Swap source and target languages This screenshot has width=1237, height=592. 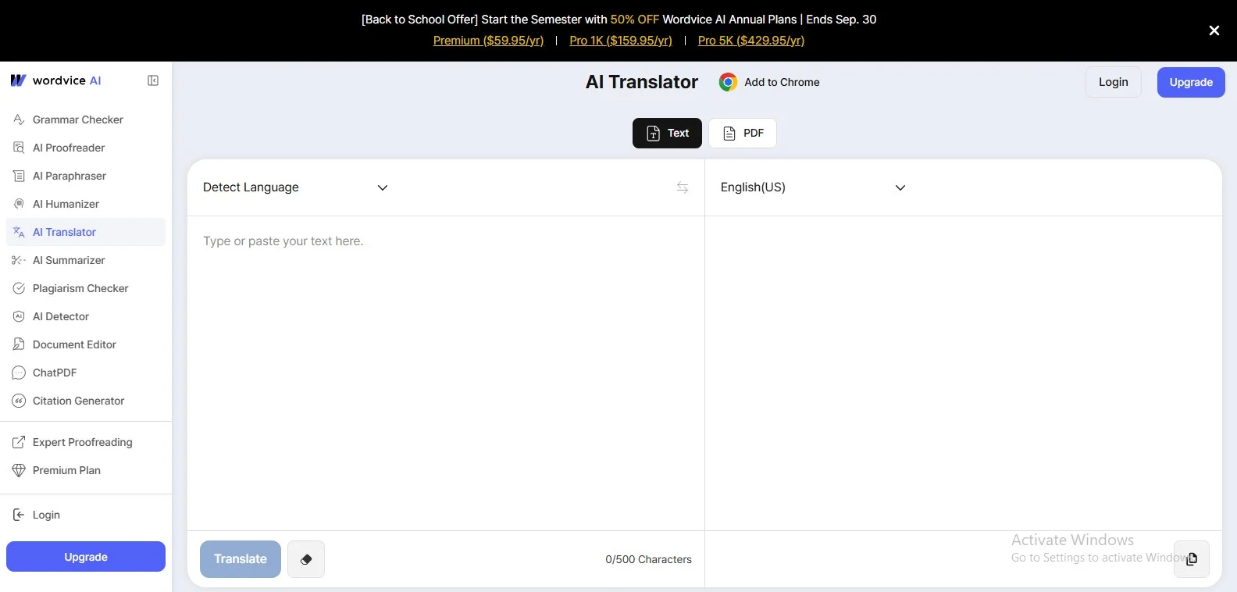[x=683, y=187]
